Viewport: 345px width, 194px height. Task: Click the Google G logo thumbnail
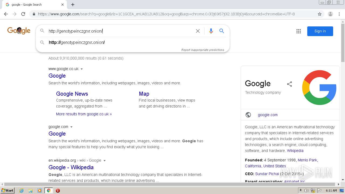pos(319,88)
